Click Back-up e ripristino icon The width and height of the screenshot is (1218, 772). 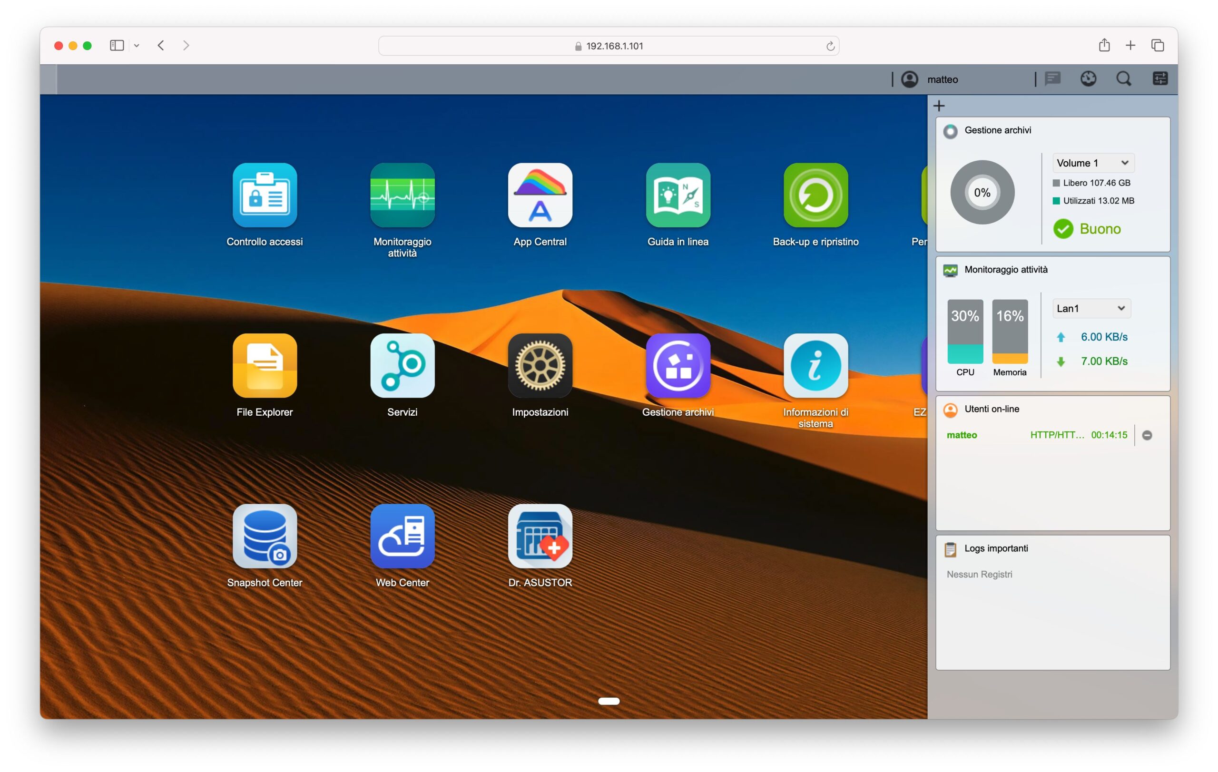tap(815, 195)
